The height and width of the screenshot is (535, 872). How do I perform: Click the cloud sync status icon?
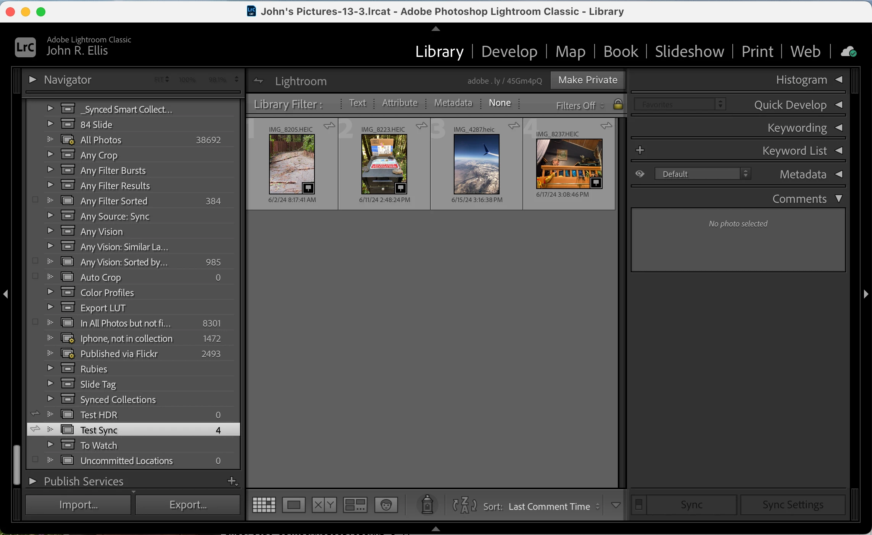848,52
